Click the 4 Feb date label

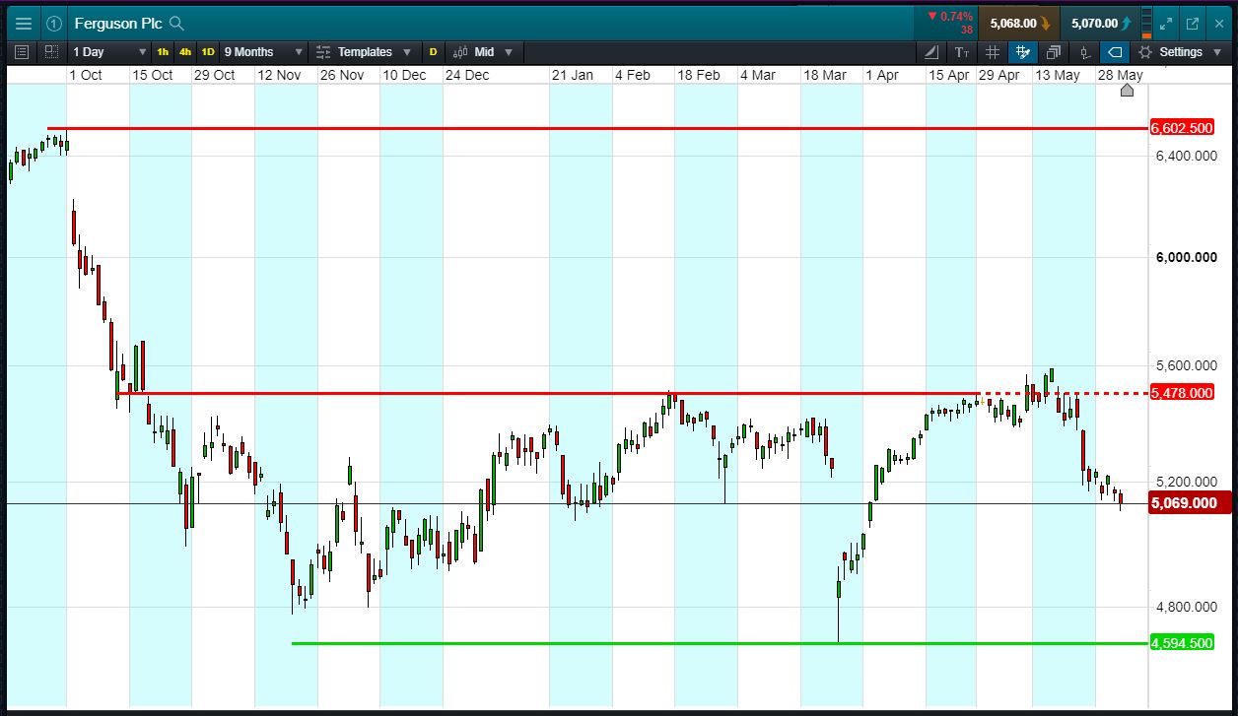coord(633,75)
